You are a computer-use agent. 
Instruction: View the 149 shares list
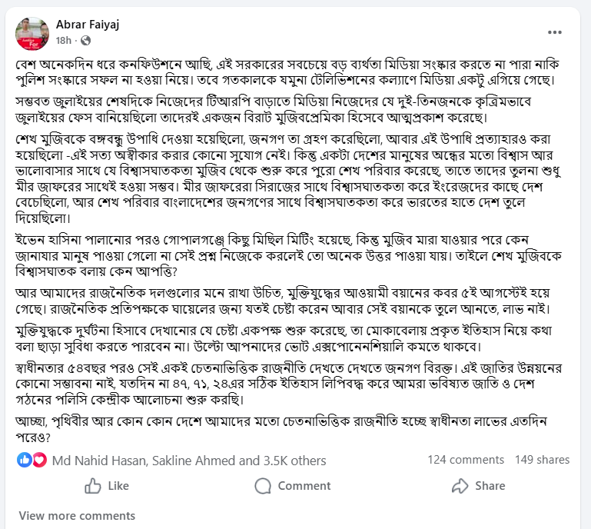pos(542,460)
